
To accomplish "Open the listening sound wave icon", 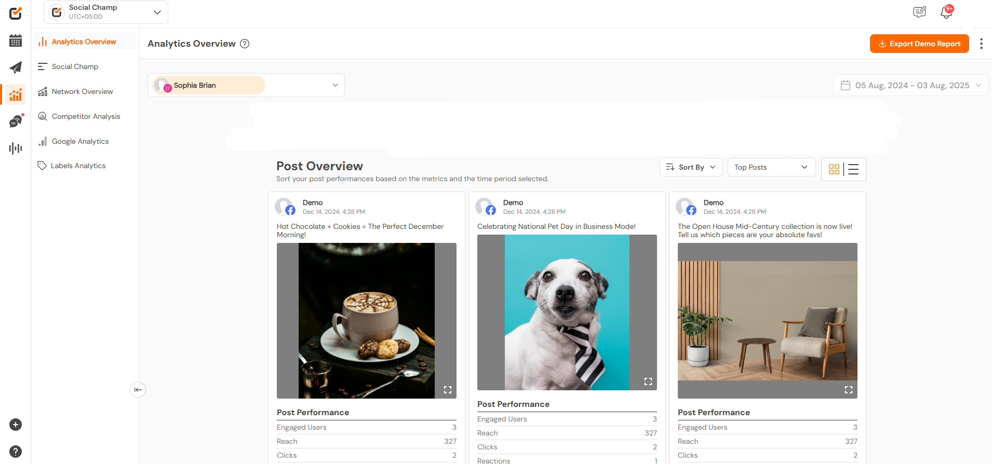I will pos(16,148).
